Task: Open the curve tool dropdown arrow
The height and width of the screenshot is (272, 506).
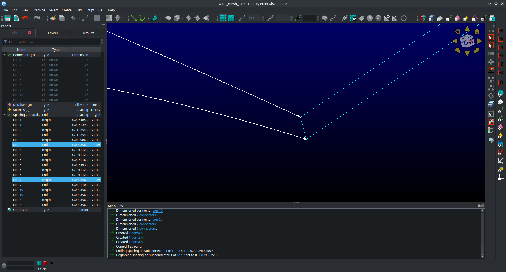Action: [x=148, y=18]
